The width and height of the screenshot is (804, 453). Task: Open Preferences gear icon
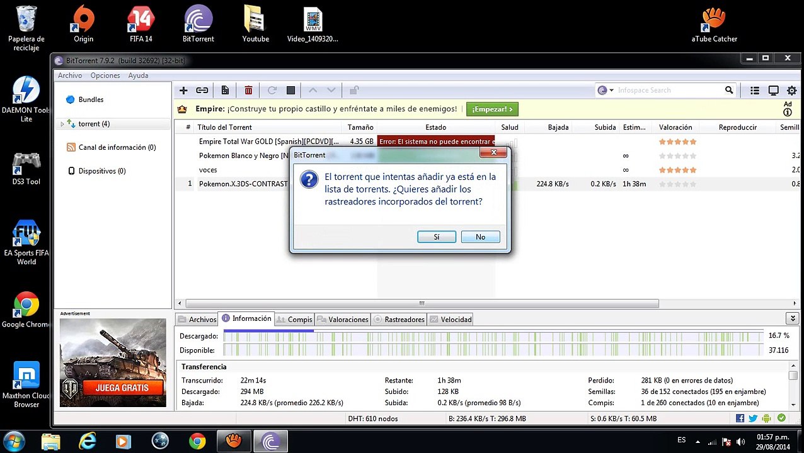(792, 91)
